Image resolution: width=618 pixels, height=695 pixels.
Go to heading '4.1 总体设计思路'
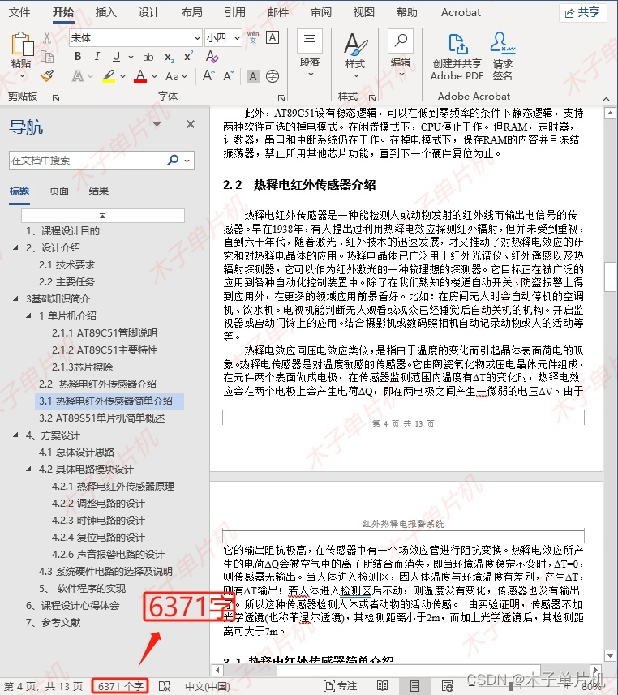pos(76,452)
